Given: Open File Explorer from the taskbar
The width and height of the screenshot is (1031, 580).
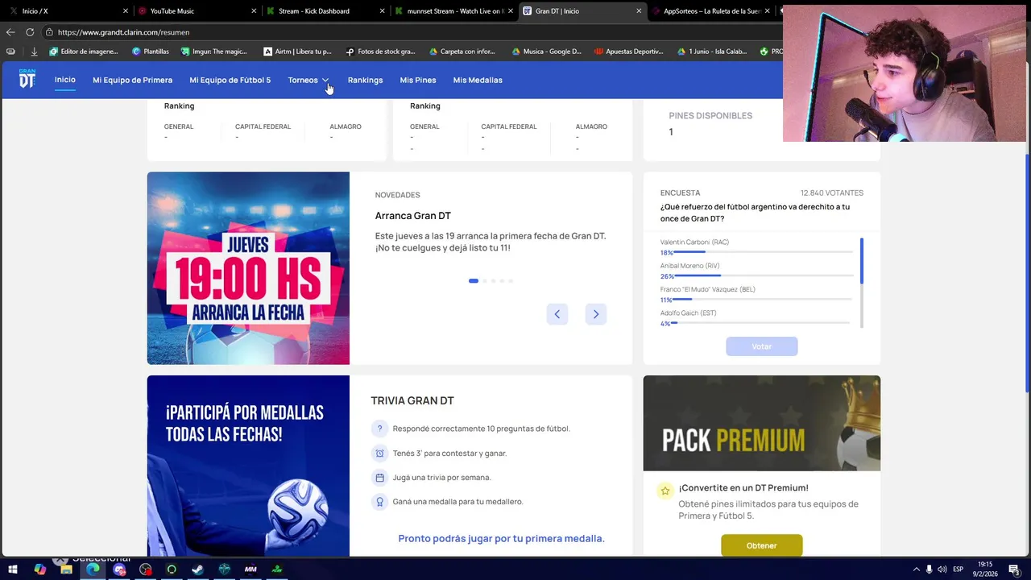Looking at the screenshot, I should point(66,569).
